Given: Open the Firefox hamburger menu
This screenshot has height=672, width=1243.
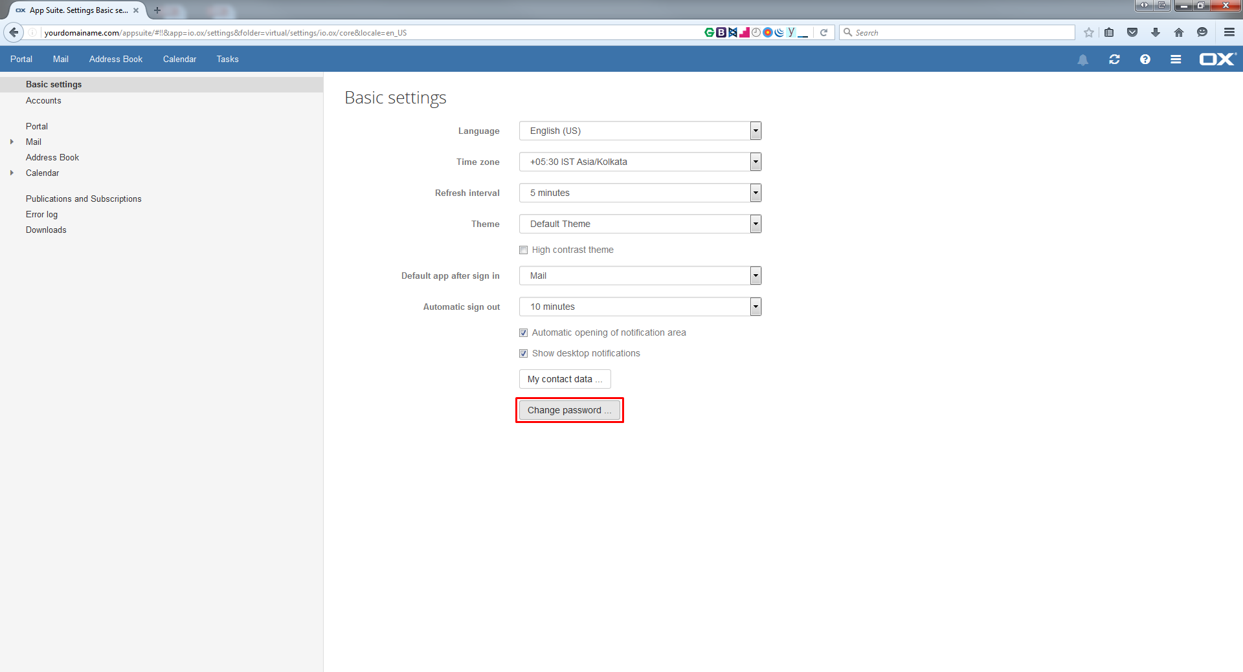Looking at the screenshot, I should [x=1229, y=32].
